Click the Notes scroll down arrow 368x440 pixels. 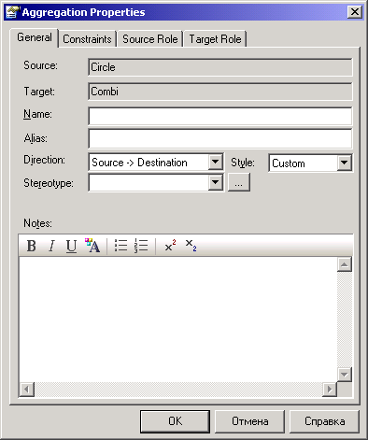[345, 375]
